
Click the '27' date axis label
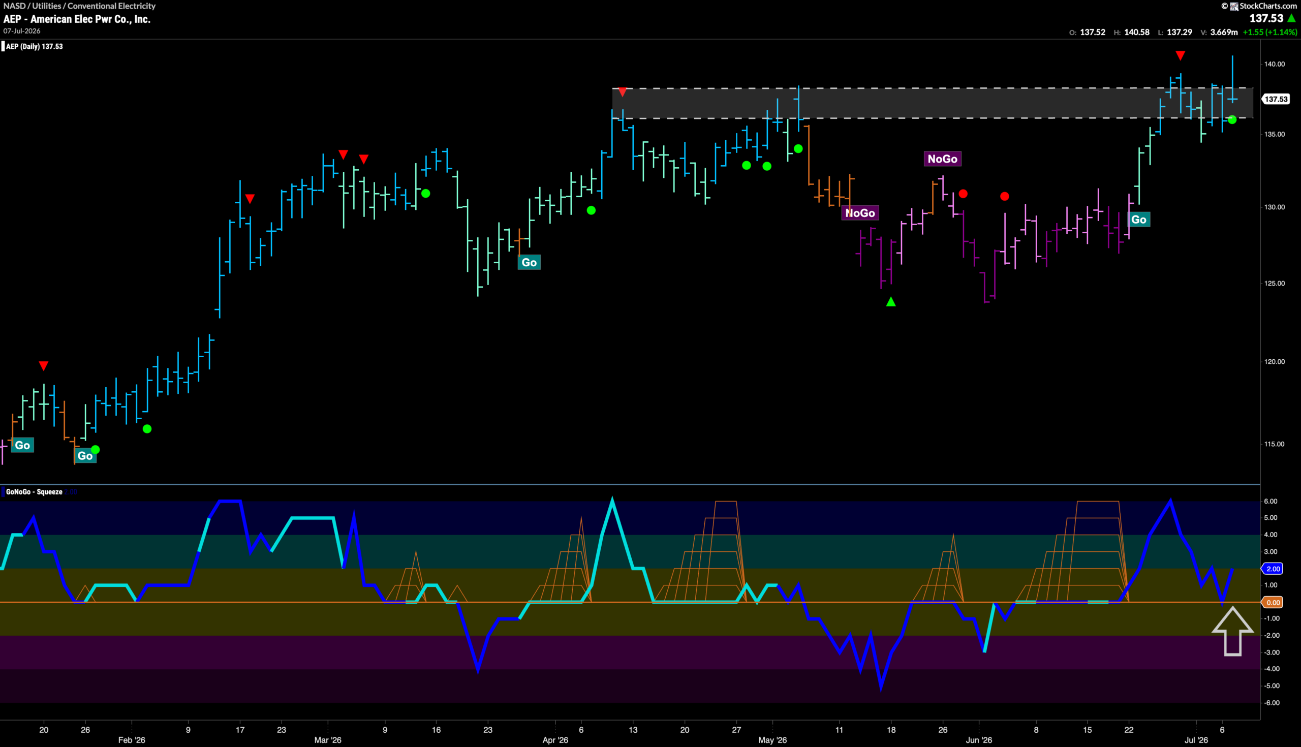pos(737,730)
